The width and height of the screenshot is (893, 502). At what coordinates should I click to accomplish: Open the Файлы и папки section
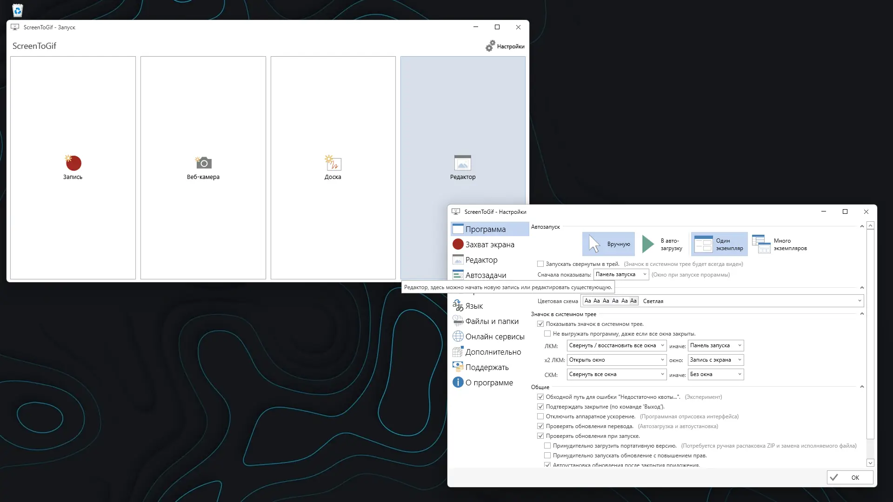[492, 321]
